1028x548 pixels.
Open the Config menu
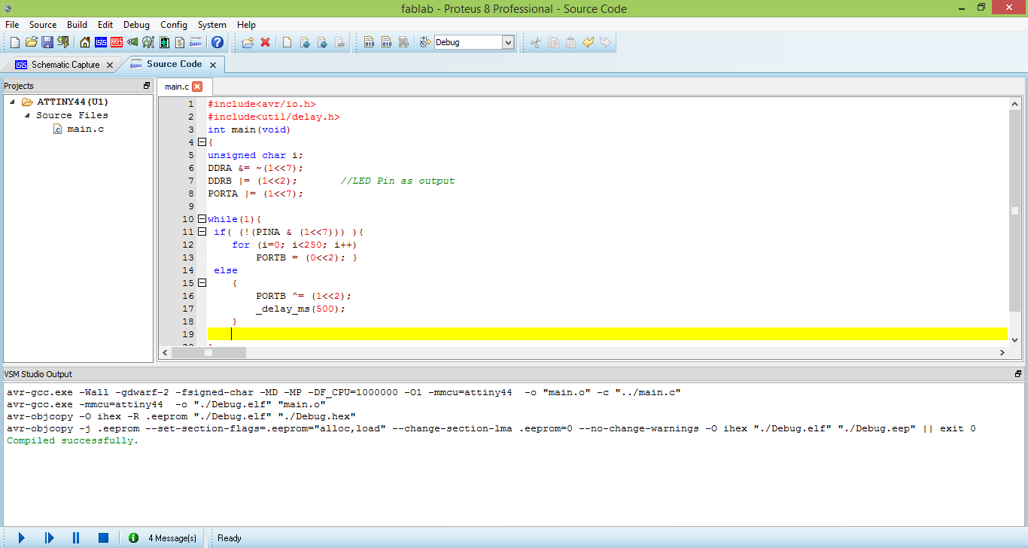click(174, 25)
